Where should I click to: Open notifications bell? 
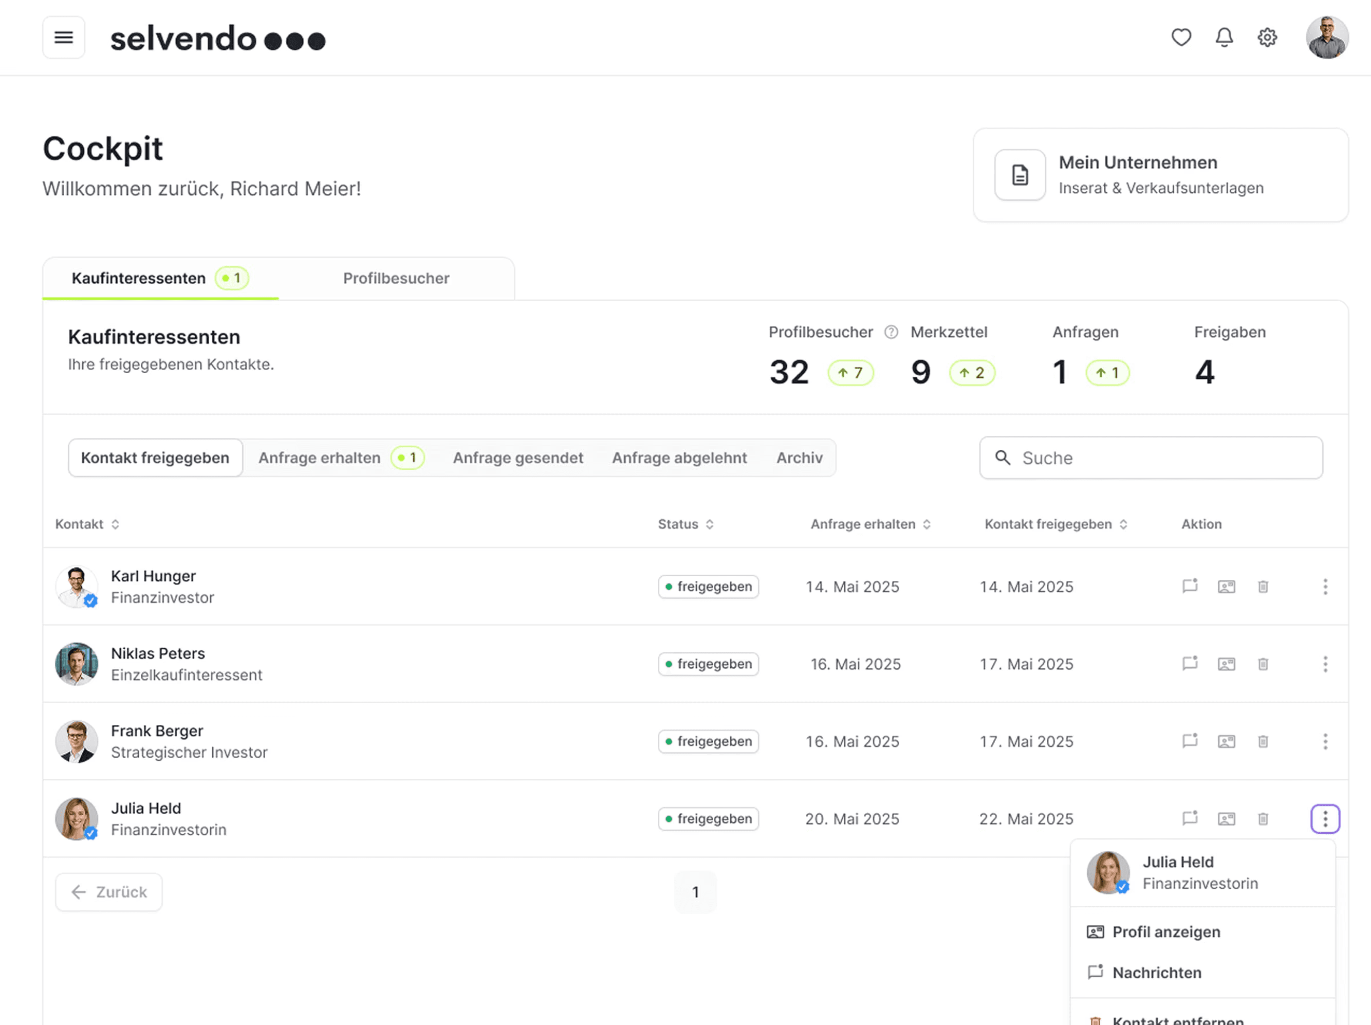(1224, 38)
